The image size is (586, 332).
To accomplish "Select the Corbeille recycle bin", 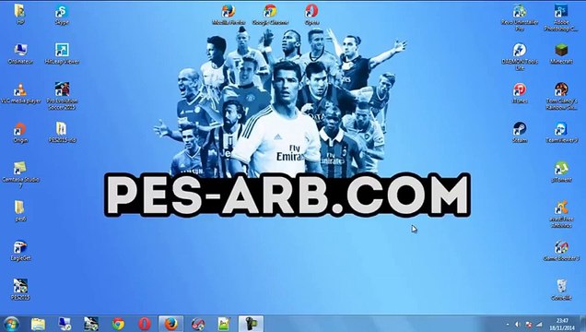I will [x=561, y=290].
